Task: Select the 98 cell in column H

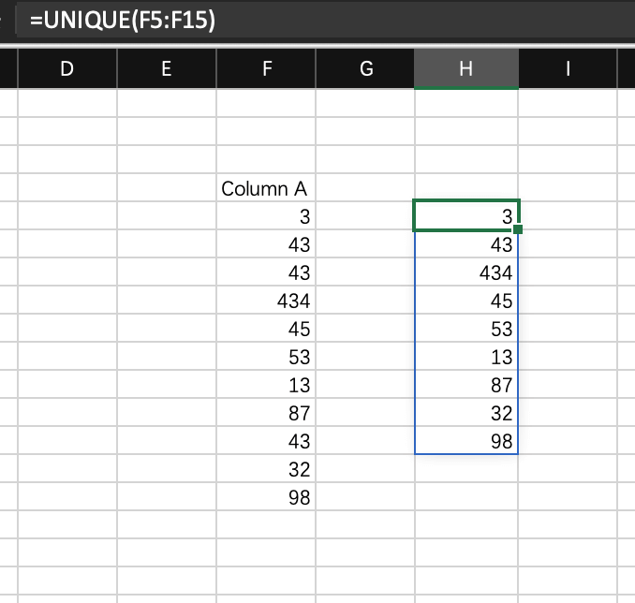Action: (x=465, y=441)
